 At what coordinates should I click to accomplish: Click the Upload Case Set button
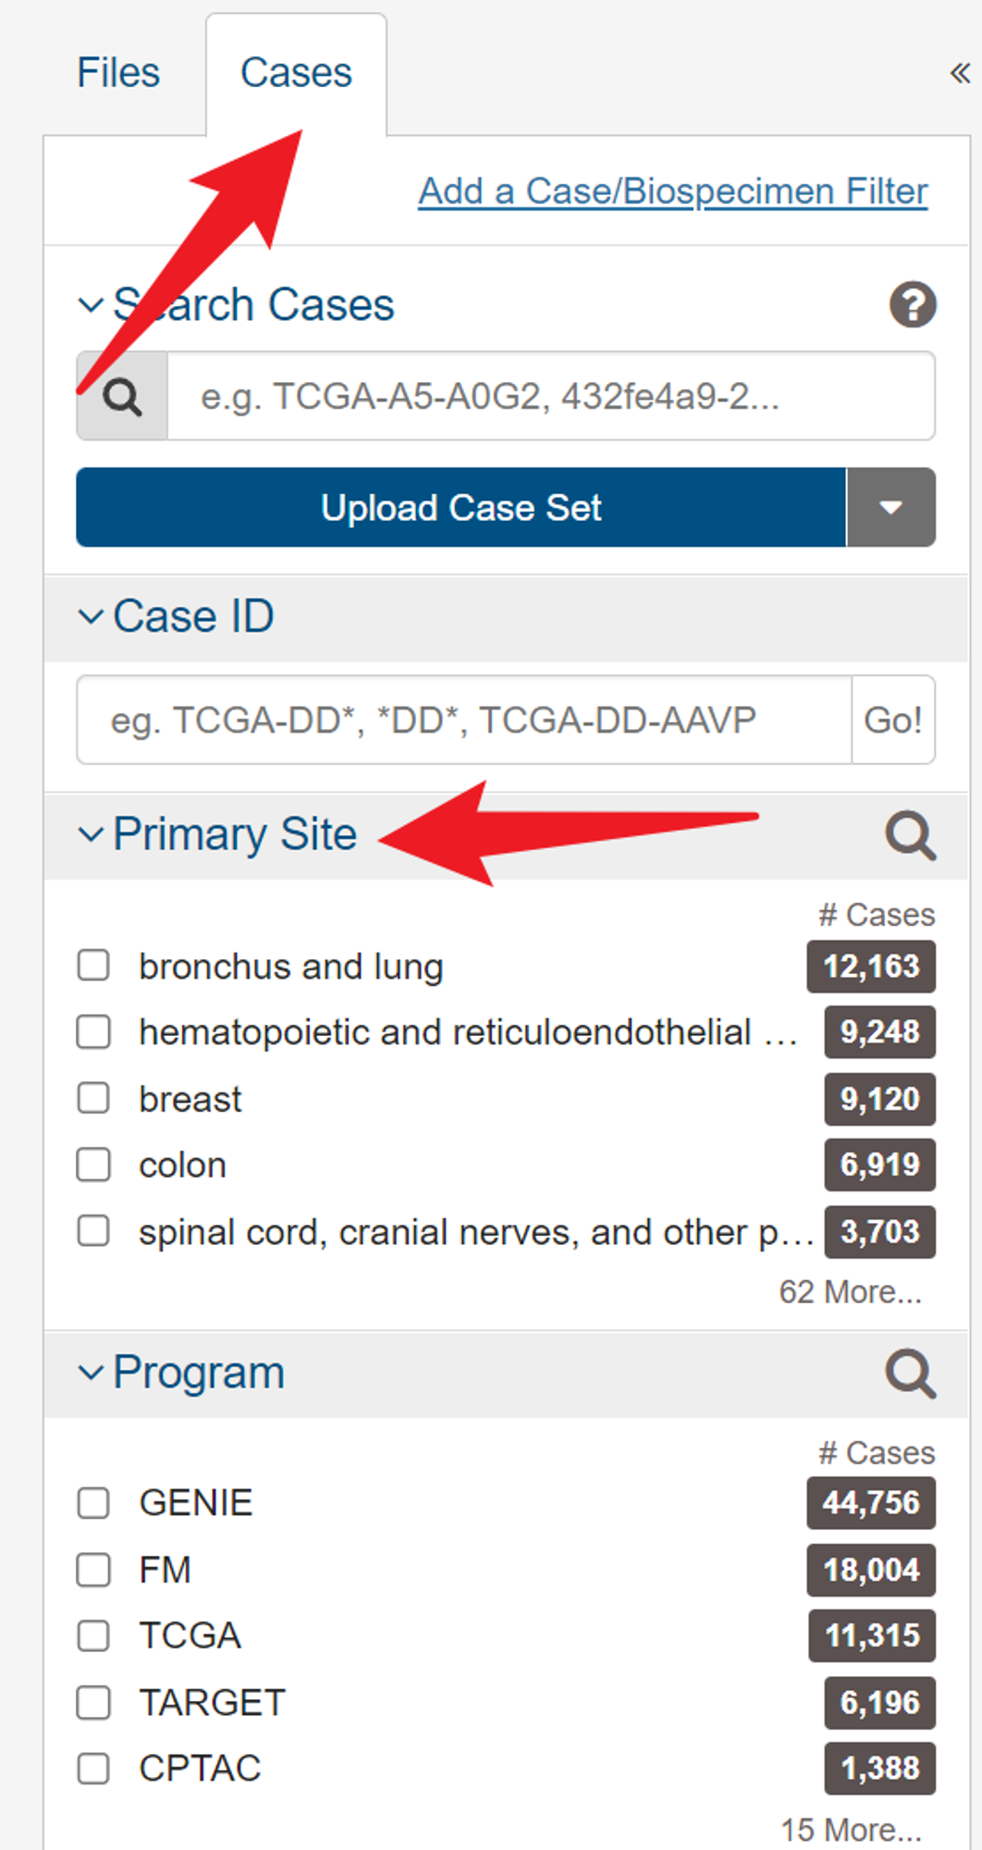[460, 507]
